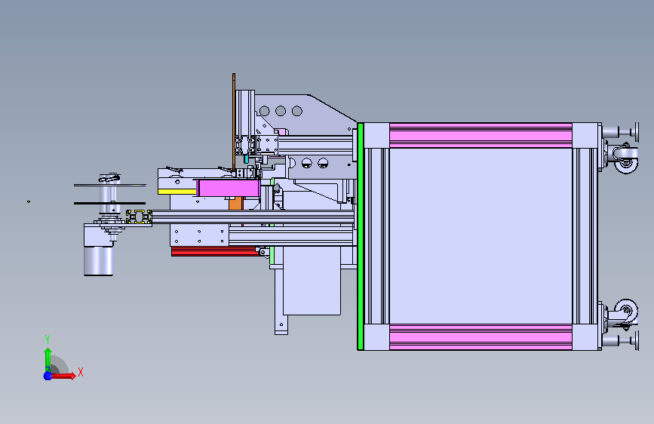Click the green Y axis arrow of the triad
Screen dimensions: 654x424
coord(48,359)
